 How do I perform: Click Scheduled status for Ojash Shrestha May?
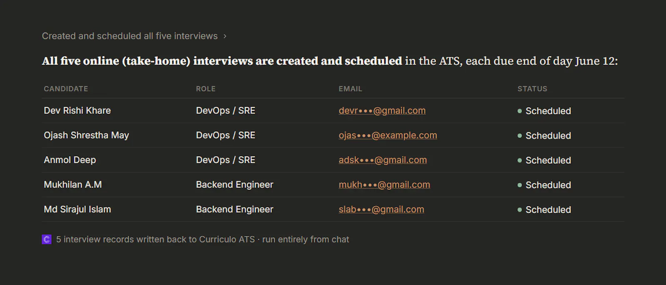pyautogui.click(x=544, y=135)
